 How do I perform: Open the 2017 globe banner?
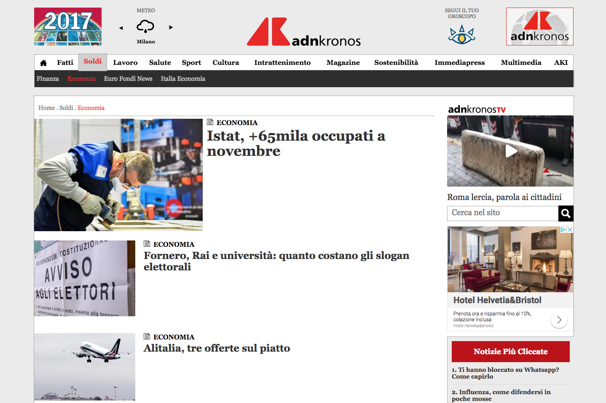[68, 27]
